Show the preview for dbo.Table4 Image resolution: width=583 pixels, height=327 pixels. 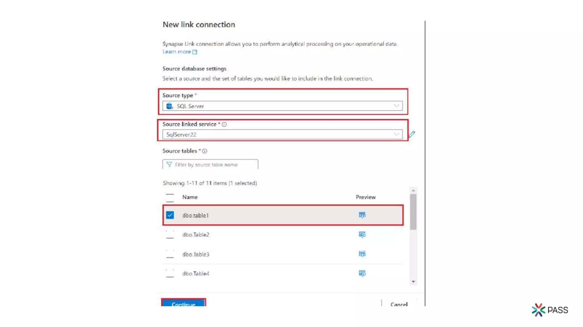pos(362,273)
